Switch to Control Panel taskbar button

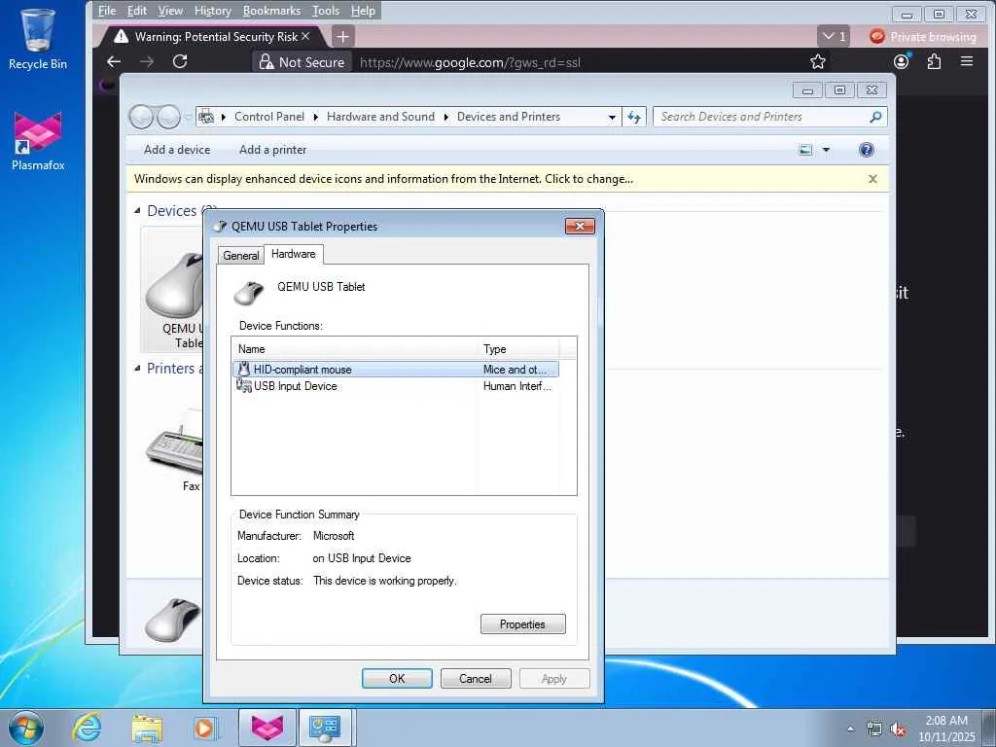click(326, 728)
